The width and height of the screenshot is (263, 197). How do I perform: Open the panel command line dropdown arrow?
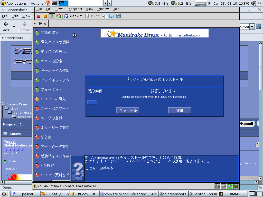click(x=110, y=3)
